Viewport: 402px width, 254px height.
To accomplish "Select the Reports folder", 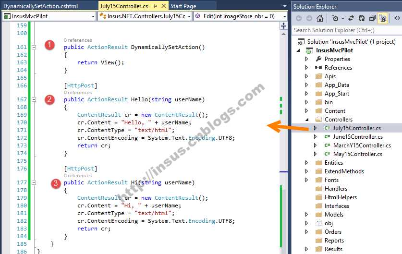I will 334,241.
